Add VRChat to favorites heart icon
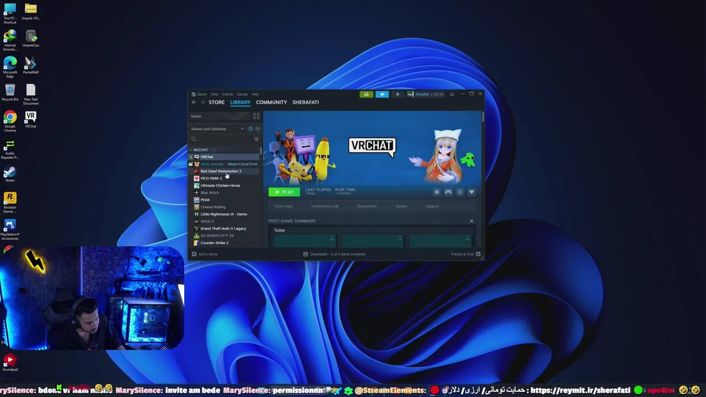Viewport: 706px width, 397px height. pos(471,192)
